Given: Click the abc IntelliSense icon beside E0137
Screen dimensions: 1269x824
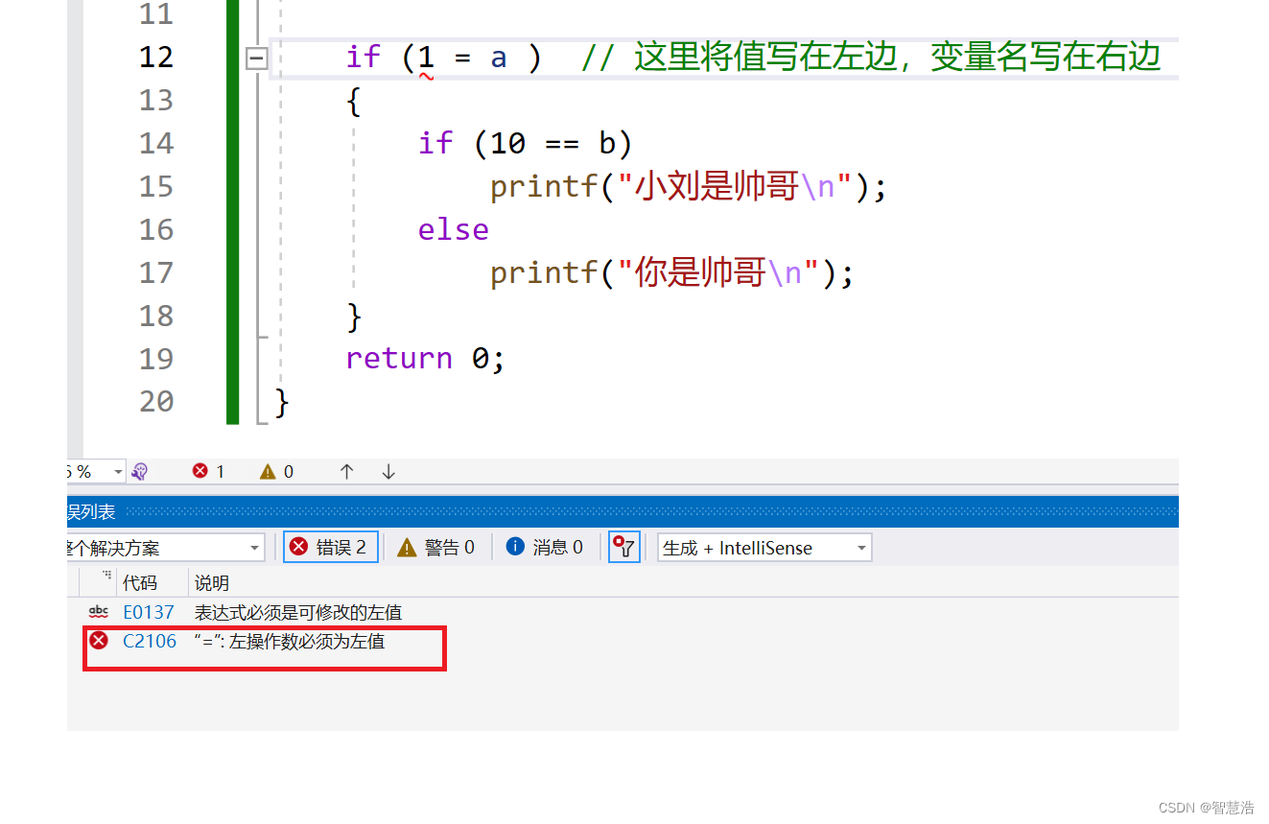Looking at the screenshot, I should click(x=98, y=612).
